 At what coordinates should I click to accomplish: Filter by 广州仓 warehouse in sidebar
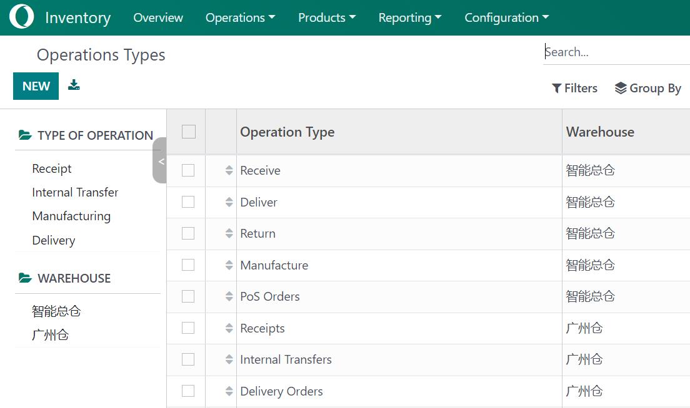point(50,334)
